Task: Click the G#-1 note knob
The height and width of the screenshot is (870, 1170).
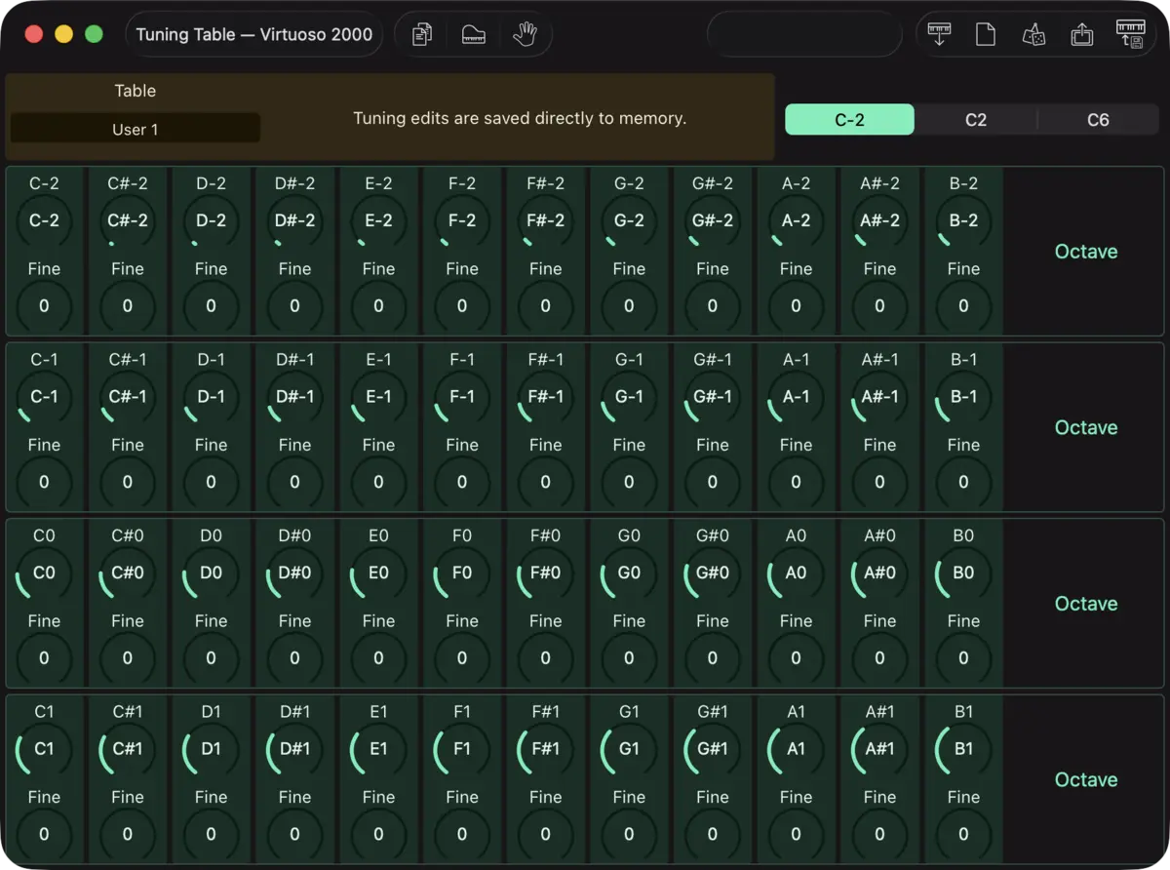Action: pos(713,396)
